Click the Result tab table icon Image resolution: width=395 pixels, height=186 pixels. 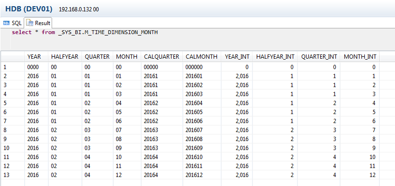tap(30, 23)
